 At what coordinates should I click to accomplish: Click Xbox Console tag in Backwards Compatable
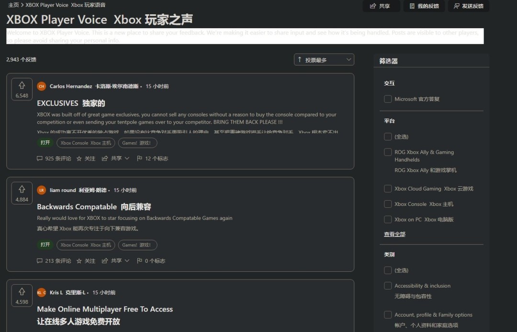[x=86, y=245]
